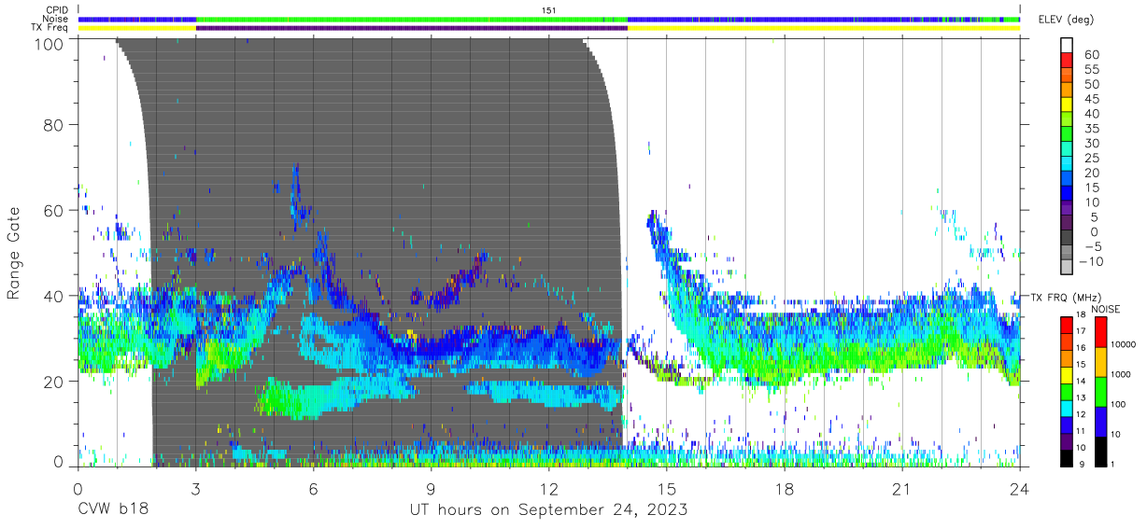Click the '60' label on the ELEV colorbar

pos(1091,55)
